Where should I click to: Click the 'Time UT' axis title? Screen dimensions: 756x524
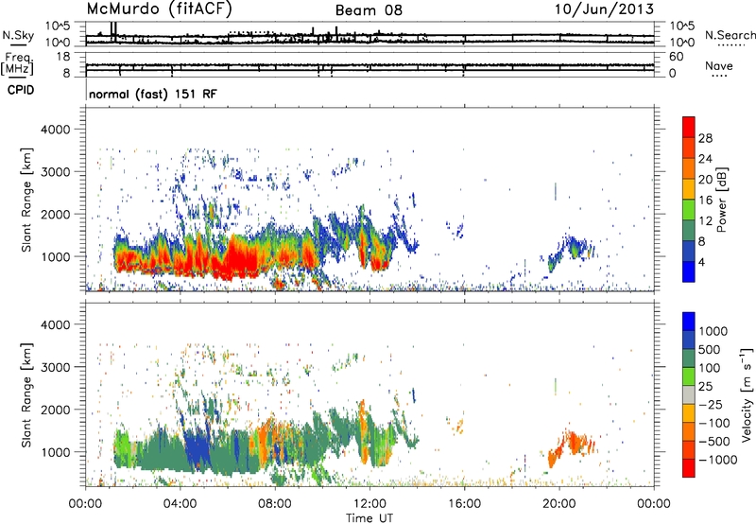(369, 518)
